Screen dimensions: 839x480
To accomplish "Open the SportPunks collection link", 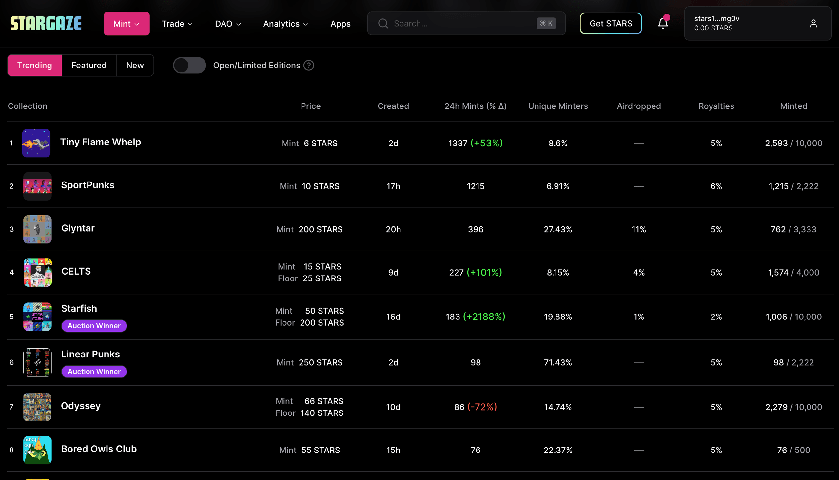I will tap(88, 185).
